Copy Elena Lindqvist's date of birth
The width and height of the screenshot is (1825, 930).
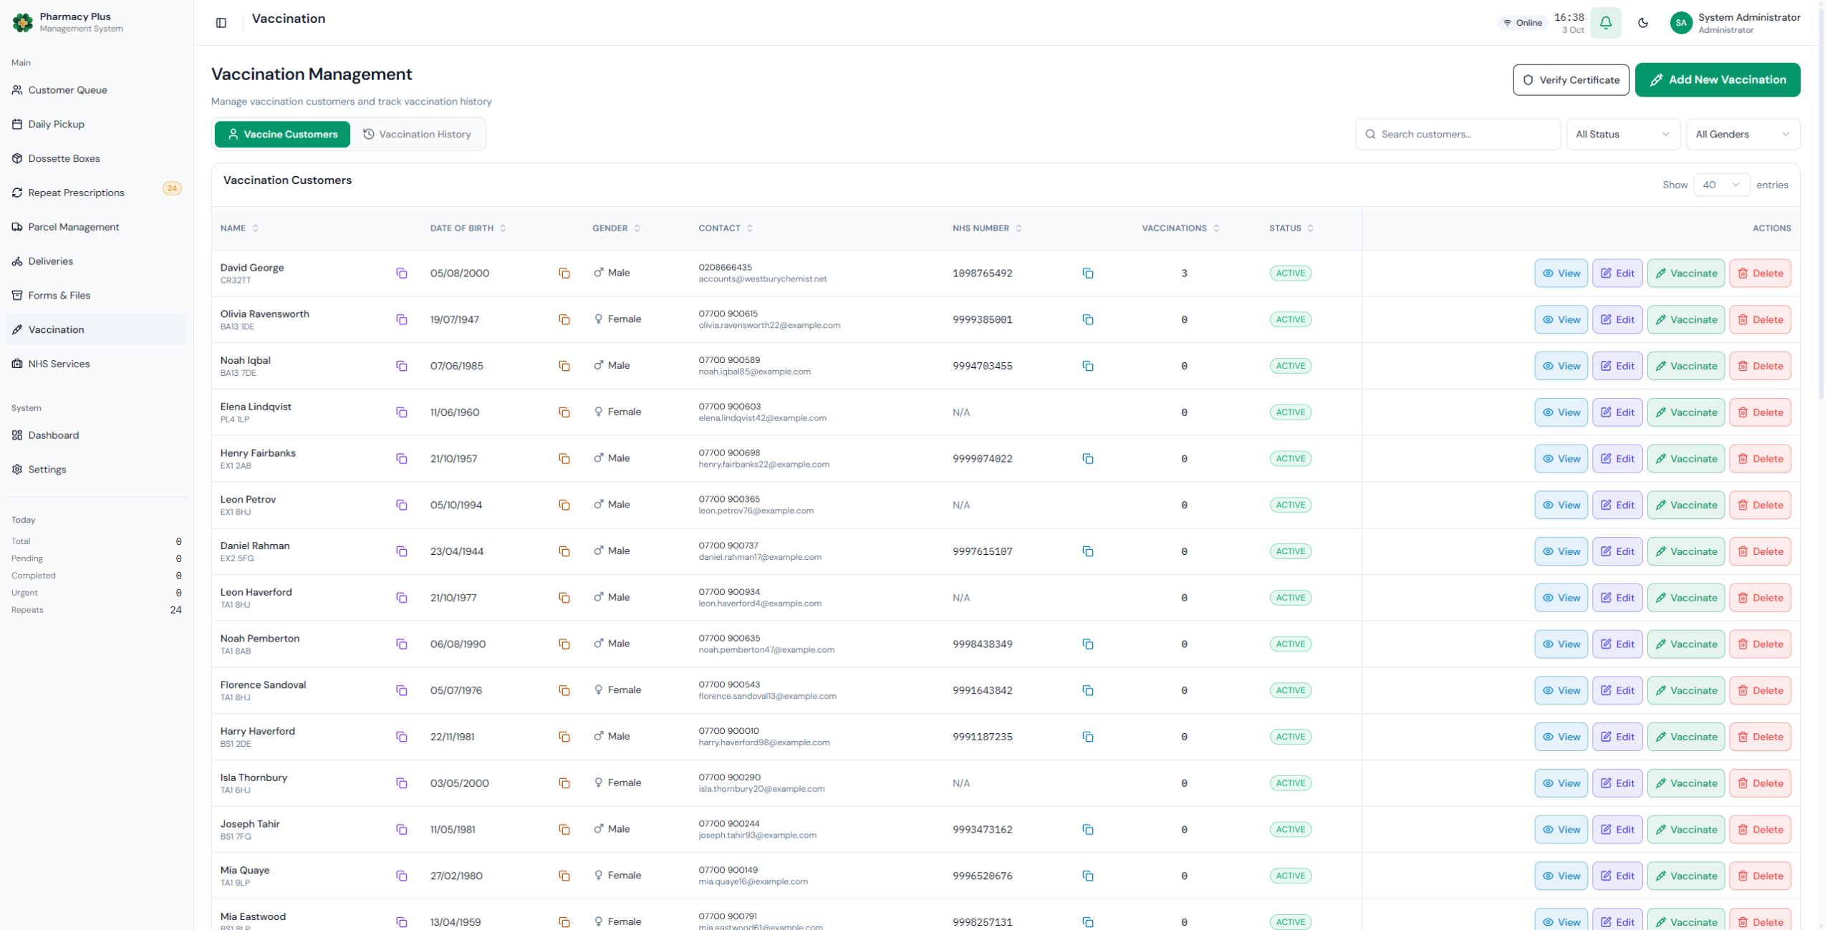(x=564, y=412)
